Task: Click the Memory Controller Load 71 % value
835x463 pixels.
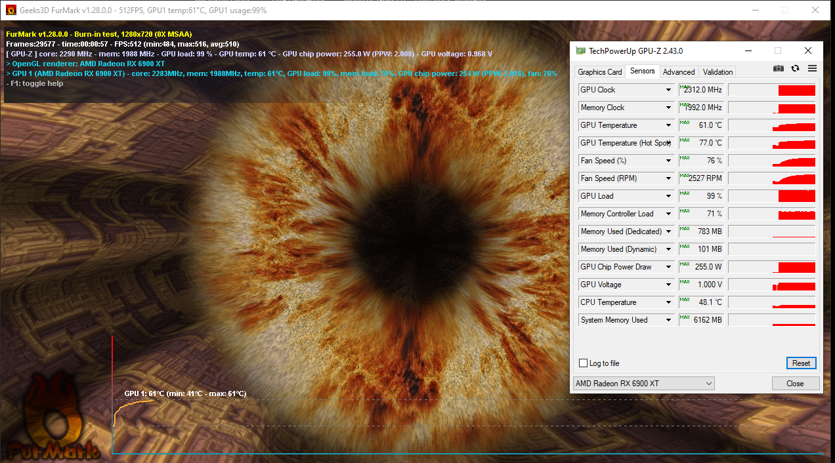Action: 702,214
